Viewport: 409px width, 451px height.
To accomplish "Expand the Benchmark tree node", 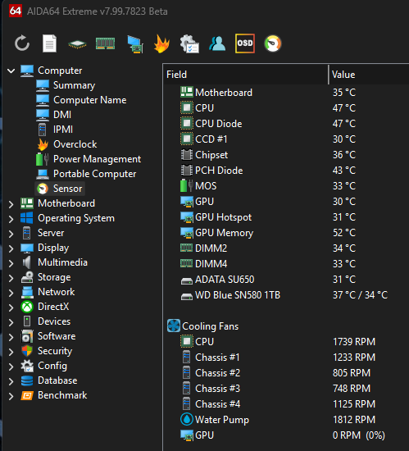I will 11,396.
